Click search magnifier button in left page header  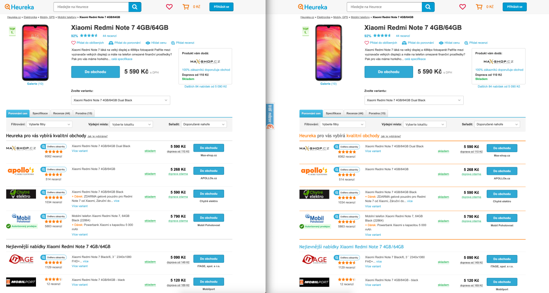pyautogui.click(x=135, y=7)
